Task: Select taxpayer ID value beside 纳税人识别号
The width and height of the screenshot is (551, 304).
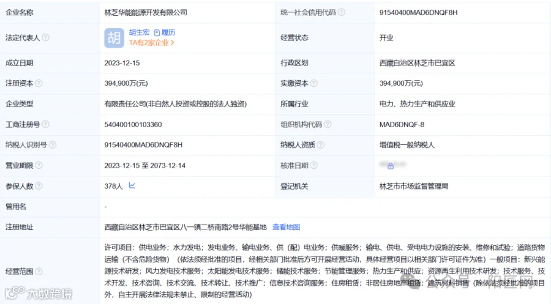Action: point(143,145)
